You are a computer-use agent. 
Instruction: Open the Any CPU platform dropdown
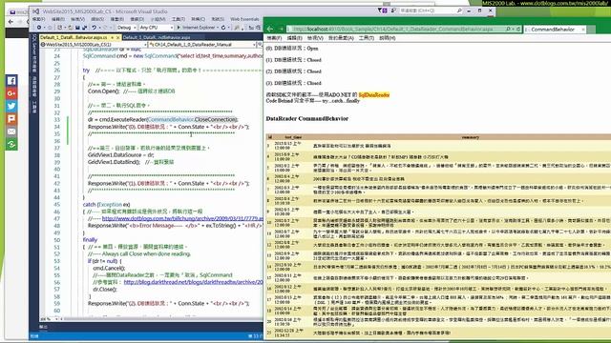[172, 28]
